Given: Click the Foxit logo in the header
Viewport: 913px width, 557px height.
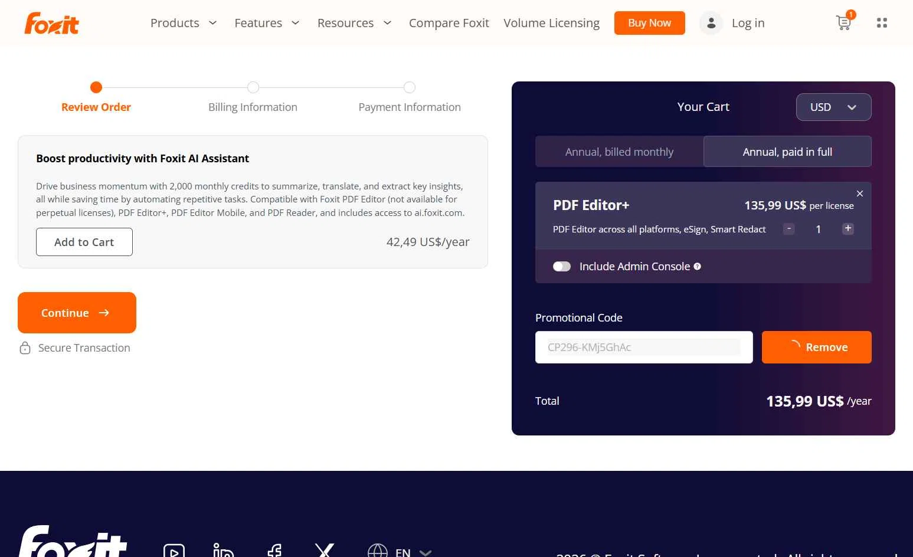Looking at the screenshot, I should [51, 23].
